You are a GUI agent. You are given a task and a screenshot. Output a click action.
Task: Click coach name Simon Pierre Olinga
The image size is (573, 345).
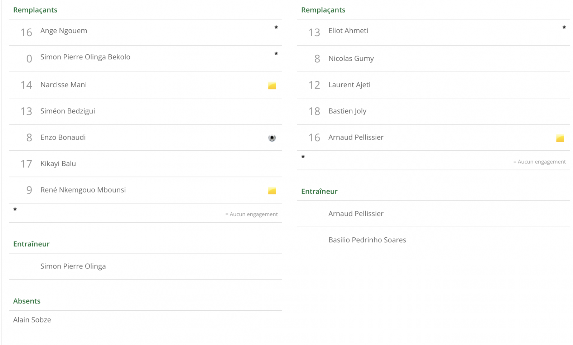(x=73, y=266)
